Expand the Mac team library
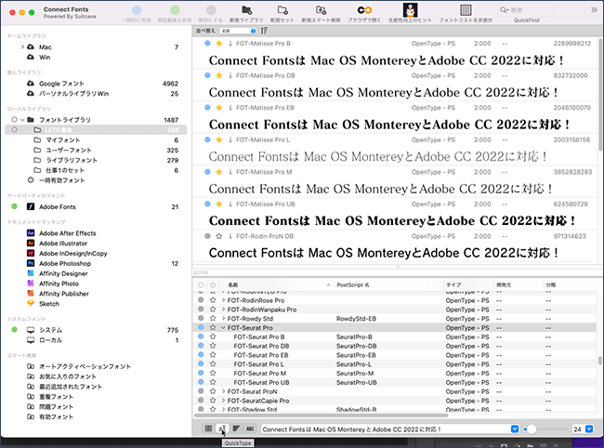The width and height of the screenshot is (604, 448). click(x=22, y=47)
